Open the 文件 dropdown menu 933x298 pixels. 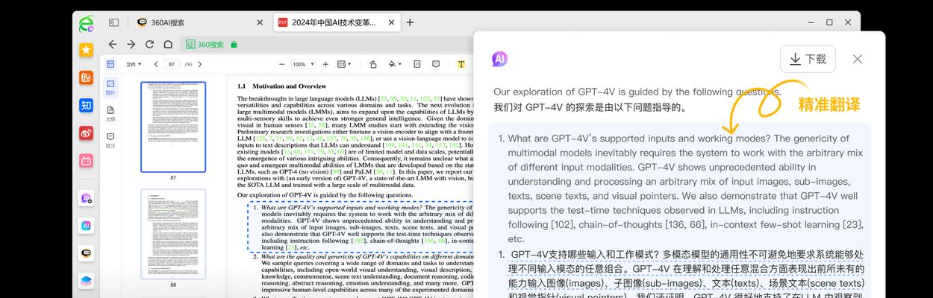pos(134,64)
